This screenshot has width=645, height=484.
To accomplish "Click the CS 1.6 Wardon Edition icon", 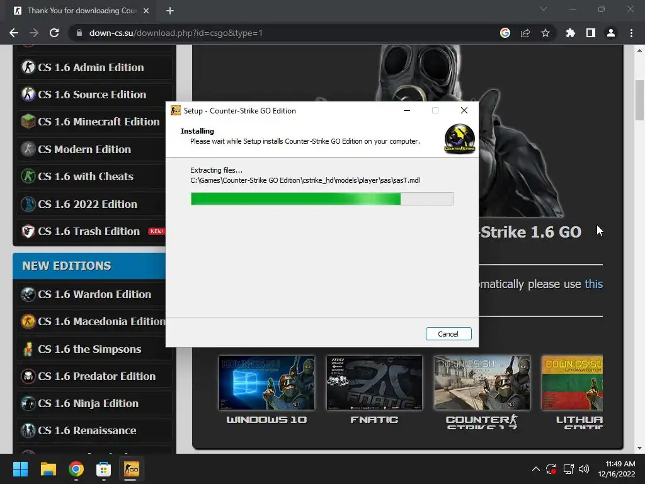I will click(x=28, y=294).
